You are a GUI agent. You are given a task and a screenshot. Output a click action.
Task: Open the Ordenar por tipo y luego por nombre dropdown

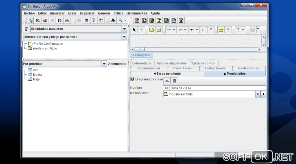(x=124, y=37)
